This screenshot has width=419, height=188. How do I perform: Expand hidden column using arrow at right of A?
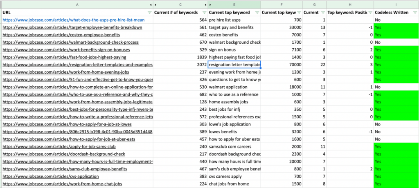(151, 5)
